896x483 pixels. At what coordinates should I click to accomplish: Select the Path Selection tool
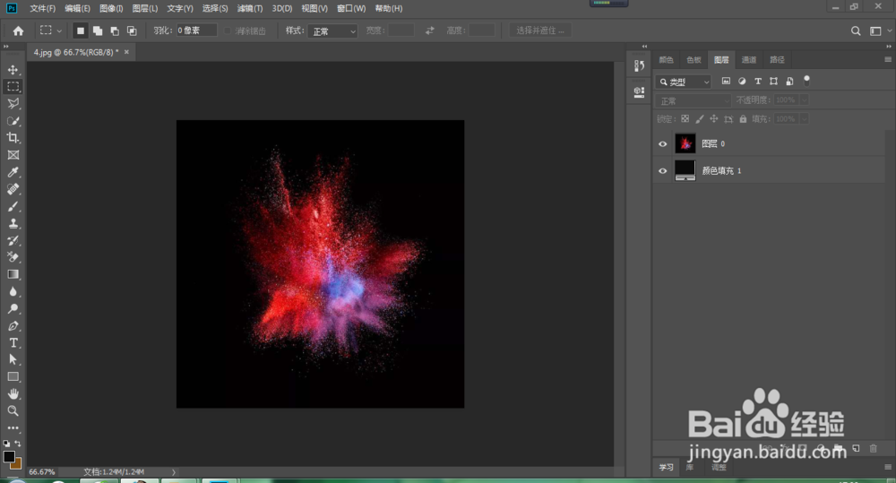pyautogui.click(x=13, y=359)
